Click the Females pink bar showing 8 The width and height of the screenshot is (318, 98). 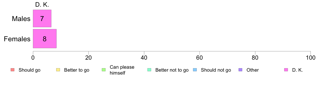point(45,39)
